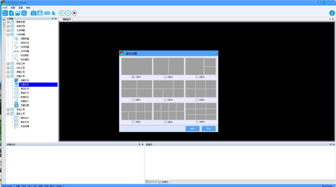336x187 pixels.
Task: Click the data enqueue tool icon
Action: pos(16,93)
